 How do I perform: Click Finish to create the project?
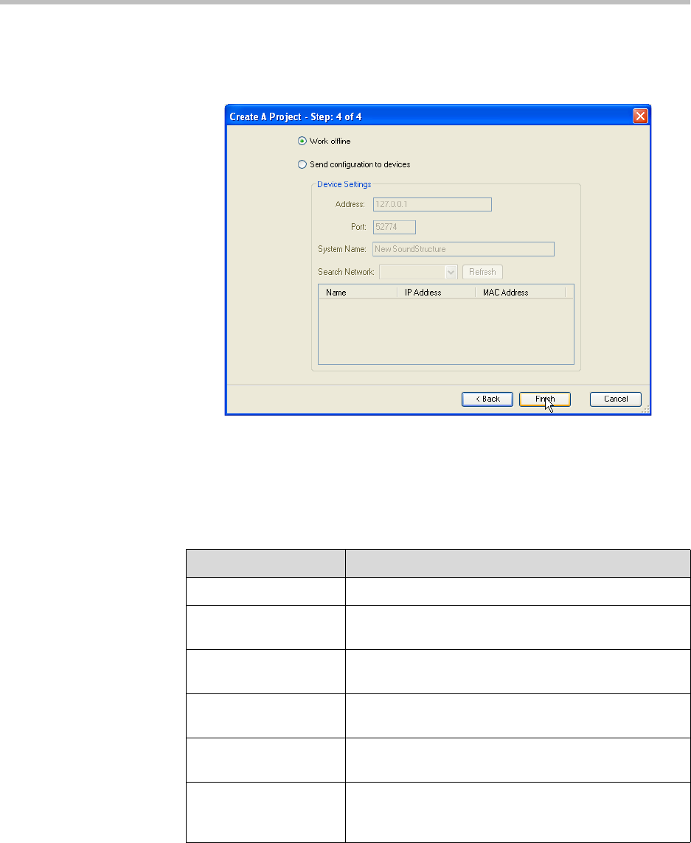tap(544, 399)
